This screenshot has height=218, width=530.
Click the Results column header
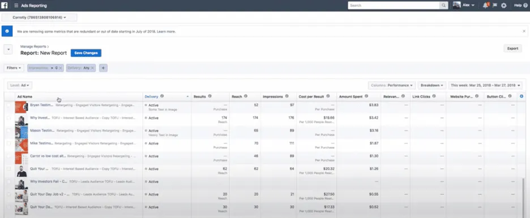click(x=199, y=97)
